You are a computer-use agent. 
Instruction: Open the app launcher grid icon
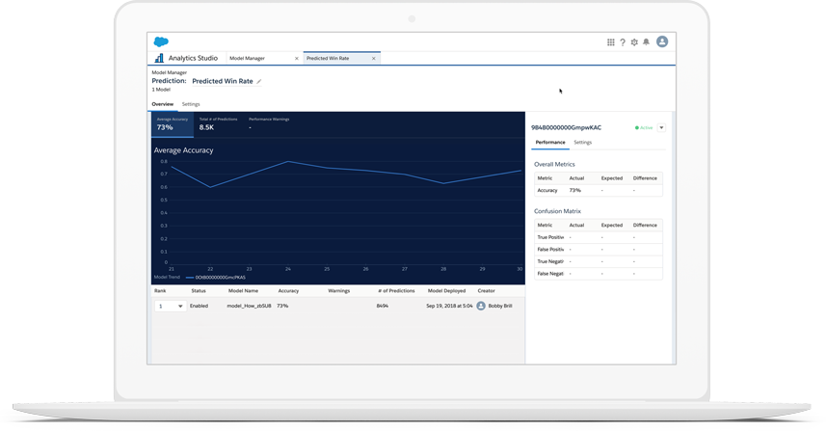pos(610,42)
